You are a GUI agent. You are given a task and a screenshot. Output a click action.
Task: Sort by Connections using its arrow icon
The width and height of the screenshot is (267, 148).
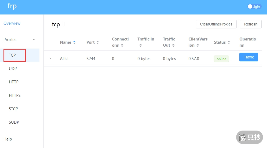pyautogui.click(x=122, y=45)
